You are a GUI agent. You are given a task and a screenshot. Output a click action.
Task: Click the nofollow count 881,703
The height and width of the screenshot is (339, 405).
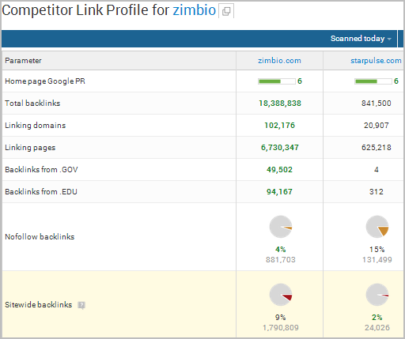tap(281, 260)
